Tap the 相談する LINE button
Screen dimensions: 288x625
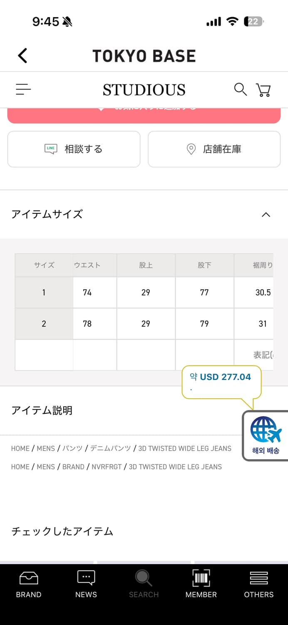click(x=74, y=149)
